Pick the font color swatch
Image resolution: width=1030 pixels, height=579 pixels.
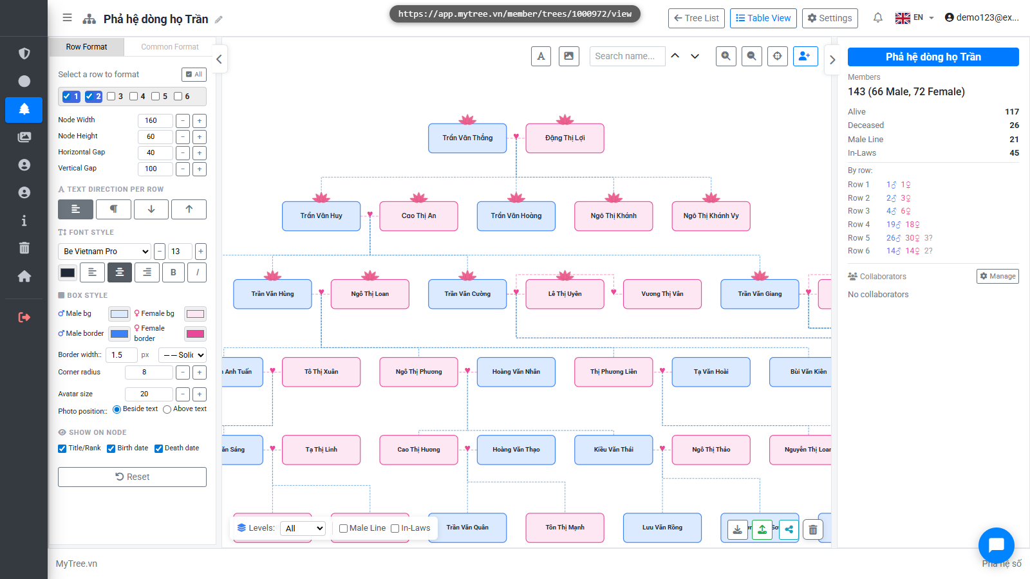(x=68, y=272)
